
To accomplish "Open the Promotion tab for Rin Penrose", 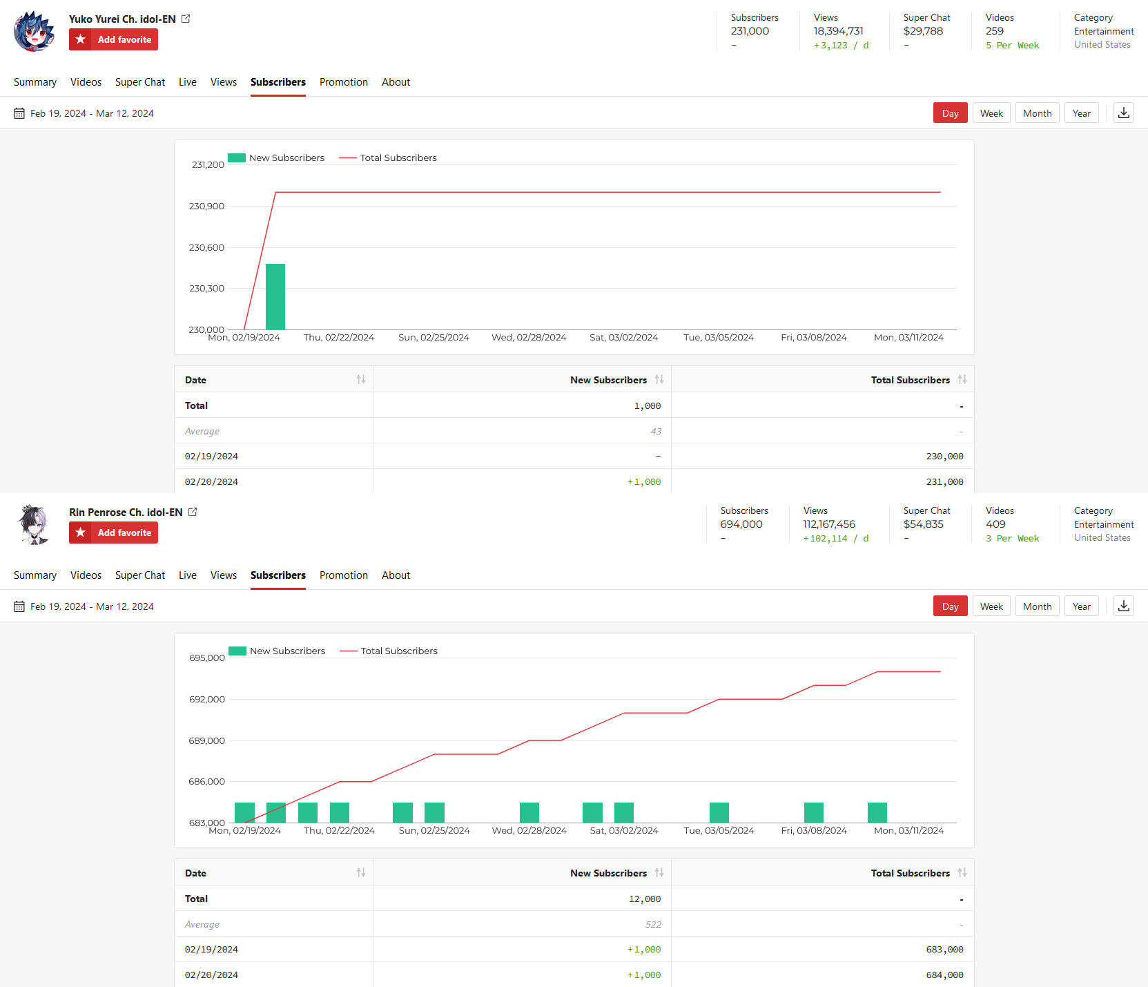I will pos(343,575).
